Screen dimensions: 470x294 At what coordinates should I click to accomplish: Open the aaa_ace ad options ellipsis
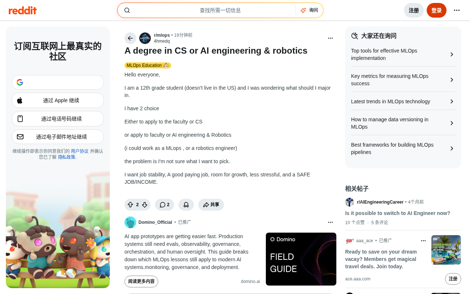coord(423,241)
